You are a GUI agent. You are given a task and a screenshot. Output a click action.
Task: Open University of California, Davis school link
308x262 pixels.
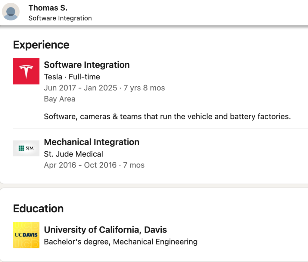(105, 230)
